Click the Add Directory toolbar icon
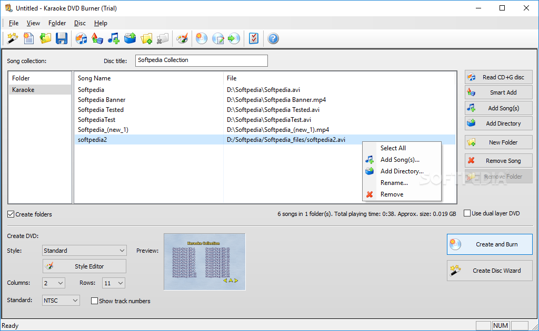The height and width of the screenshot is (331, 539). pyautogui.click(x=130, y=38)
